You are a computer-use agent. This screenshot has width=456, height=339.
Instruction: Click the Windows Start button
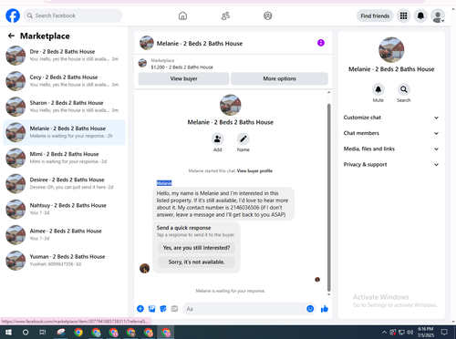[x=8, y=333]
